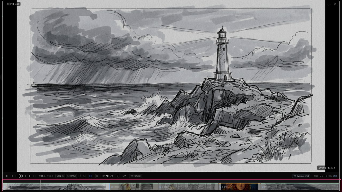Select the scissors cut tool
This screenshot has height=192, width=342.
(97, 176)
